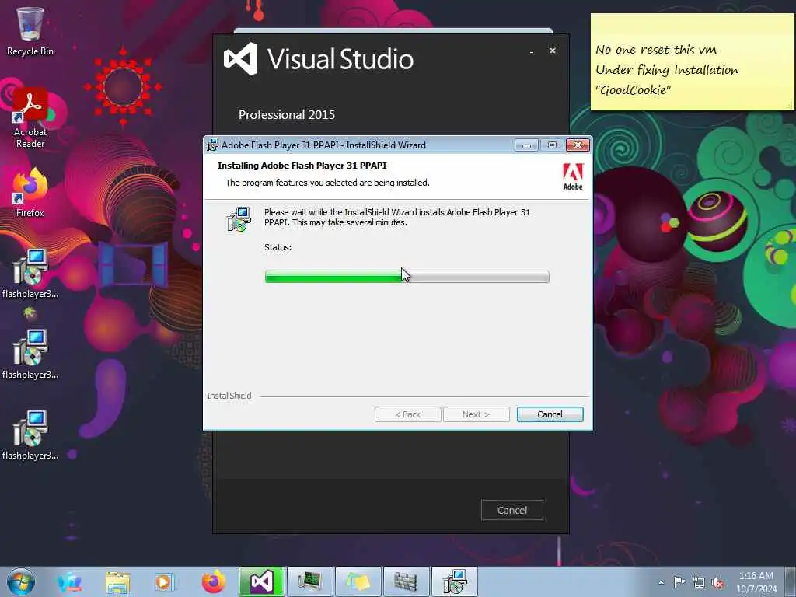This screenshot has height=597, width=796.
Task: Click the disabled < Back button
Action: (x=407, y=414)
